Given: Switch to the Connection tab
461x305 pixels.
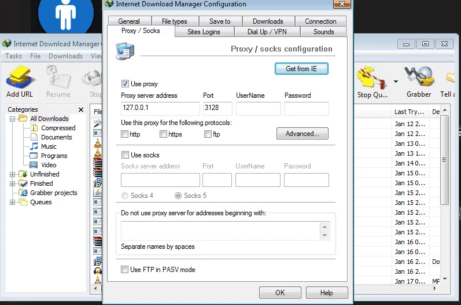Looking at the screenshot, I should 320,21.
